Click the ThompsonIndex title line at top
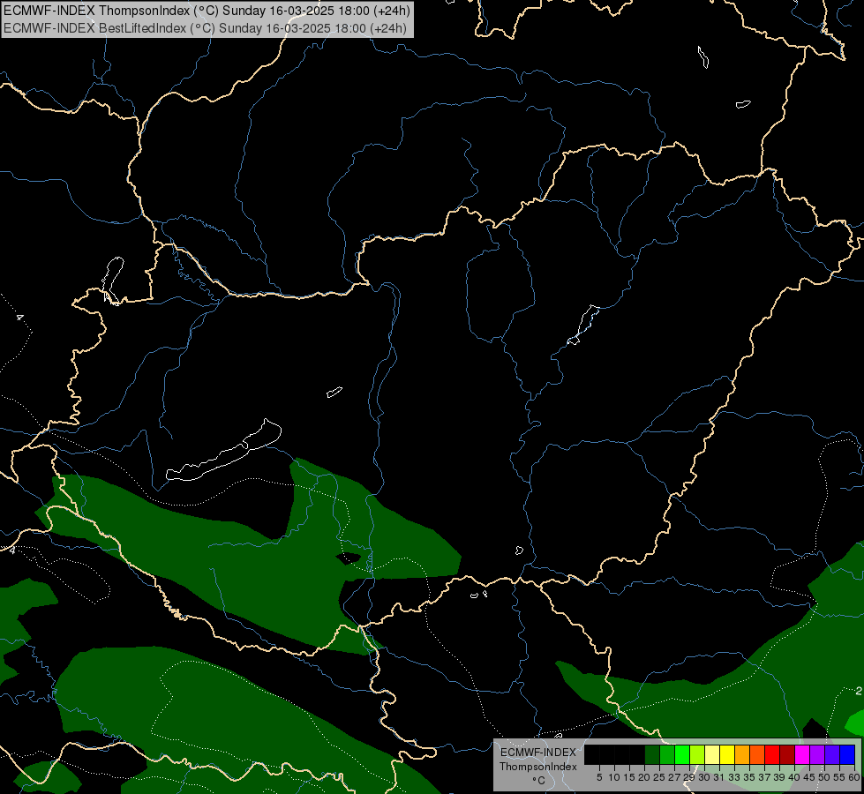 (207, 11)
